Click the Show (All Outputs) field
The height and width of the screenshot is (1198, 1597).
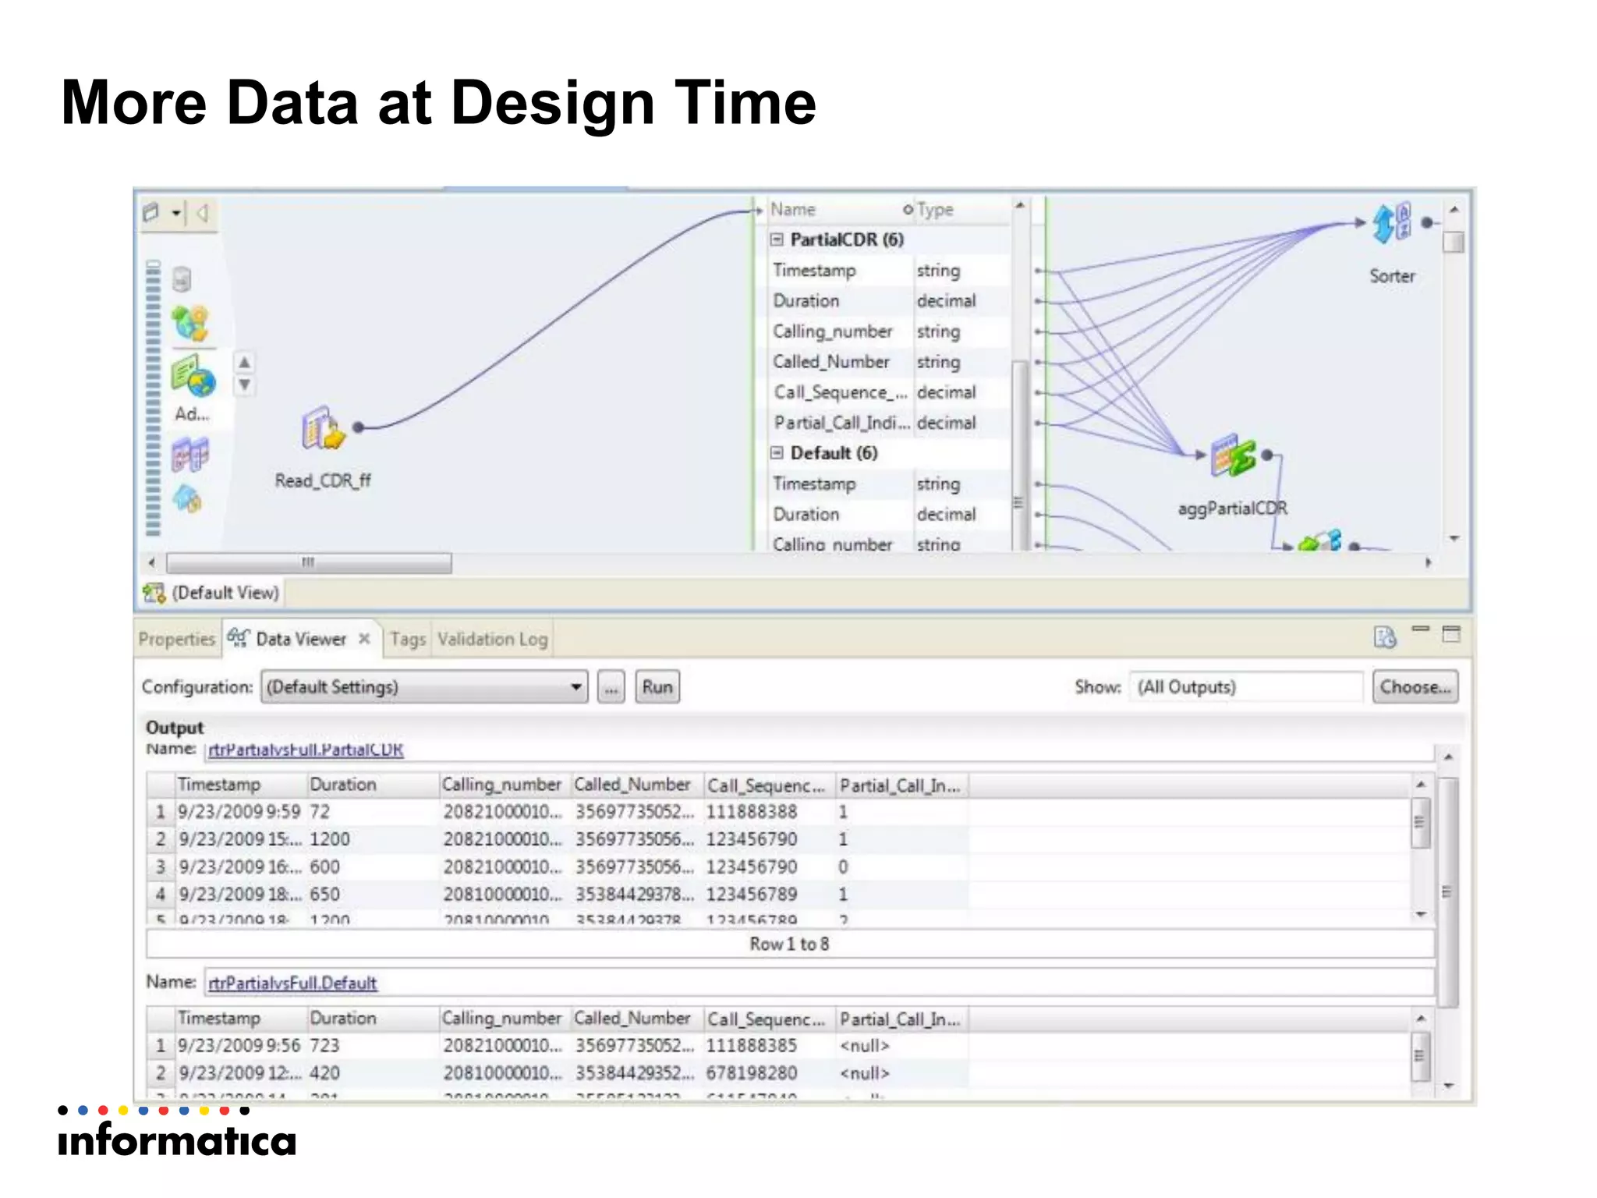pyautogui.click(x=1245, y=687)
